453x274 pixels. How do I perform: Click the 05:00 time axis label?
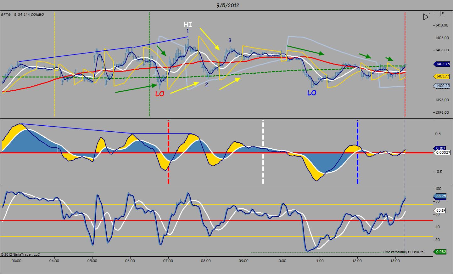tap(92, 261)
